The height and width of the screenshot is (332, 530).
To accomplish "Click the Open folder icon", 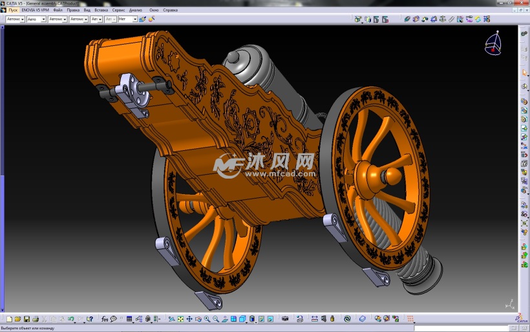I will click(x=17, y=319).
